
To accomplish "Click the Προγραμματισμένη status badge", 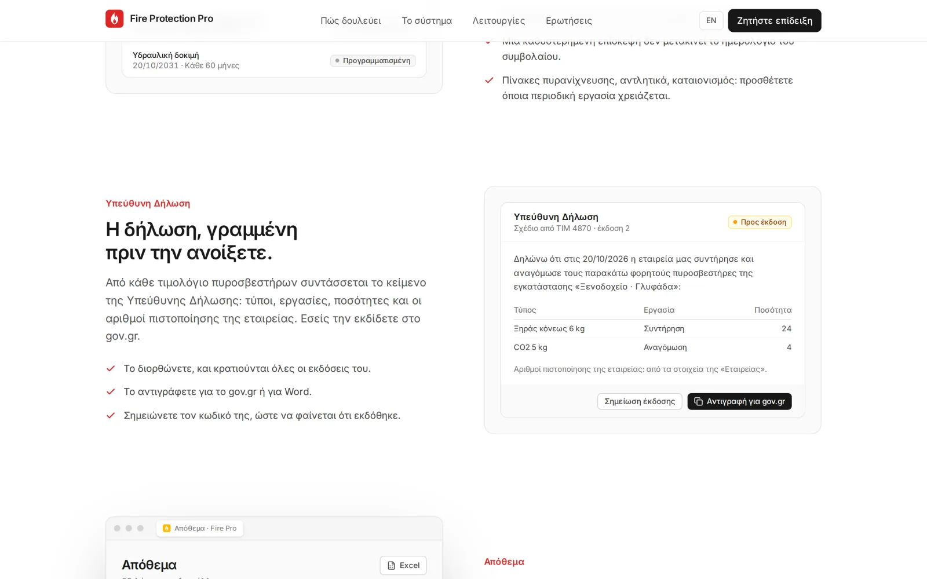I will pos(373,60).
